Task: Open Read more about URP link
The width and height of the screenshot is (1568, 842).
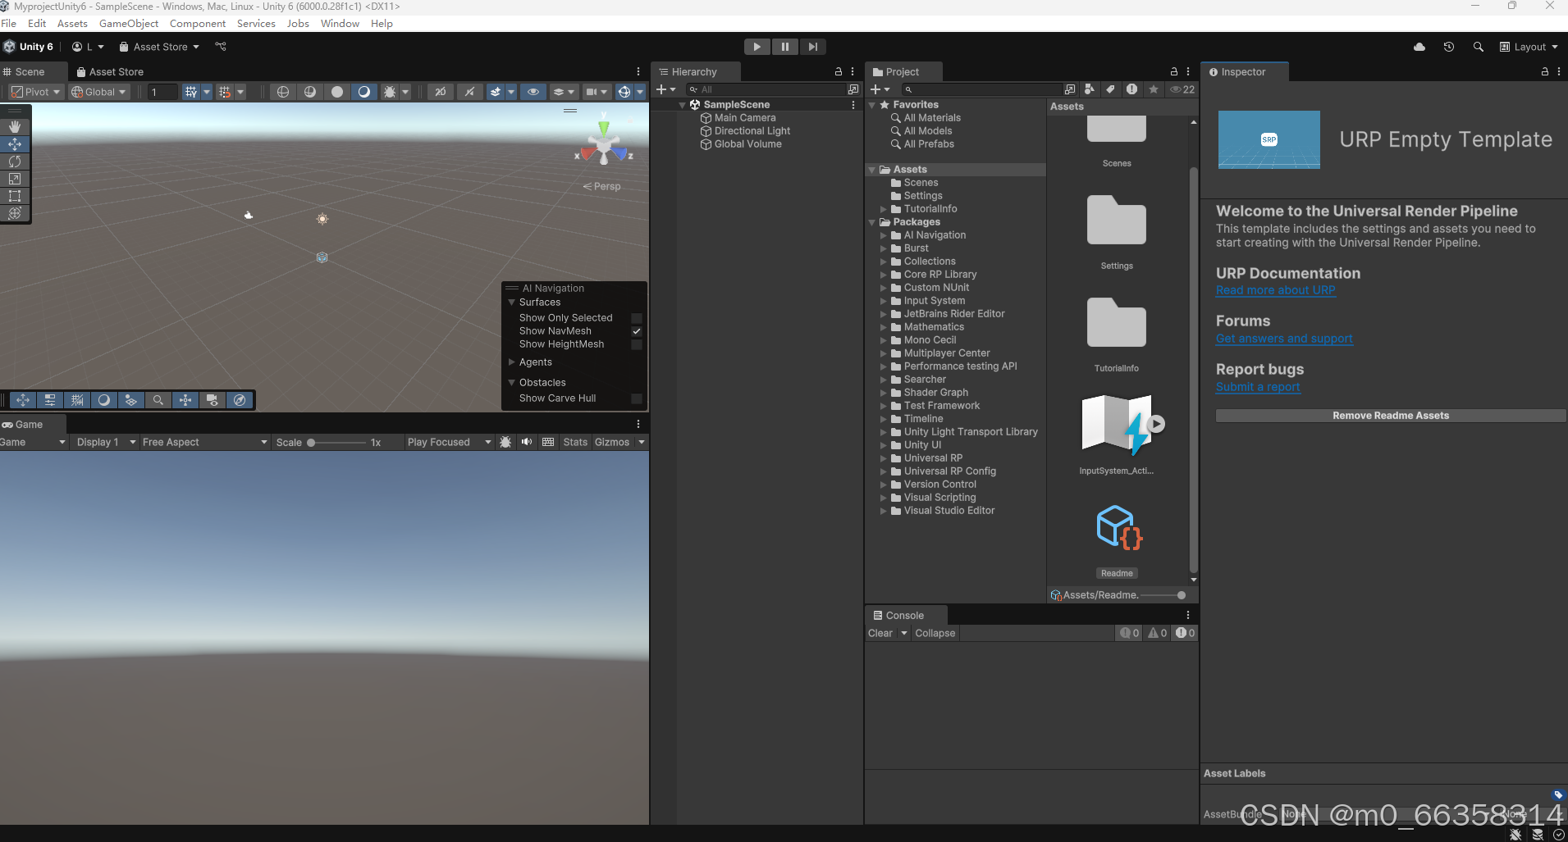Action: click(x=1276, y=290)
